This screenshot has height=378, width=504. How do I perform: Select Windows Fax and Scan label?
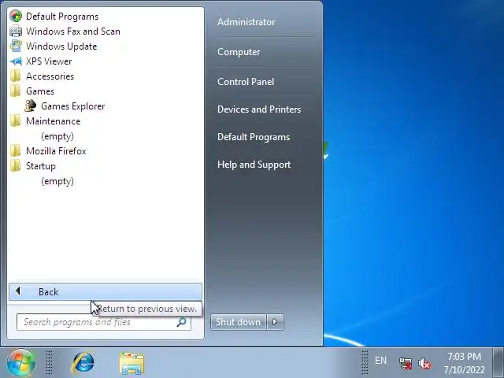pyautogui.click(x=73, y=31)
